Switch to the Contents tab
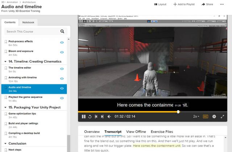Image resolution: width=232 pixels, height=152 pixels. point(10,22)
